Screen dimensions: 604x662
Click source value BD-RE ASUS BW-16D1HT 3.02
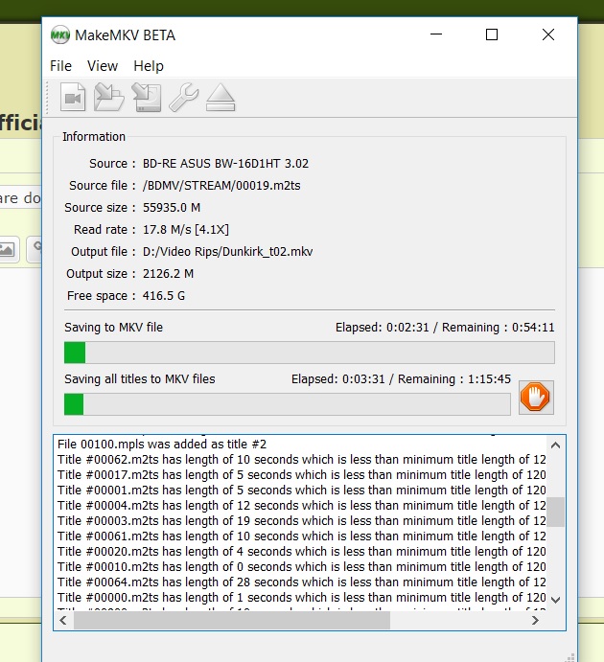click(225, 164)
